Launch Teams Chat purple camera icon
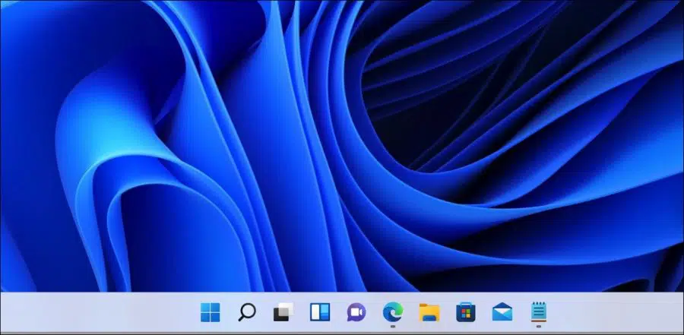The width and height of the screenshot is (684, 335). click(x=356, y=312)
